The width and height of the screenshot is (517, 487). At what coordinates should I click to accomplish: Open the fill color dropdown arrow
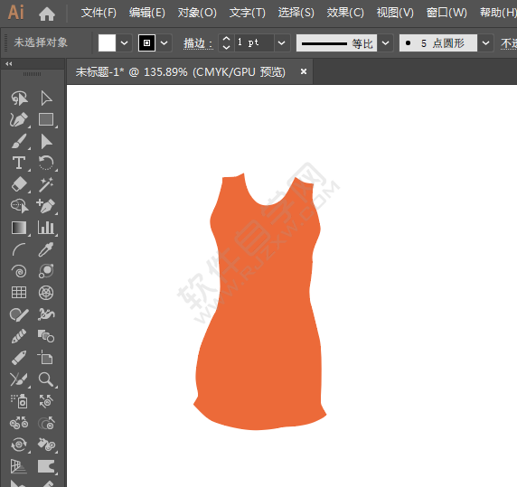(x=125, y=42)
